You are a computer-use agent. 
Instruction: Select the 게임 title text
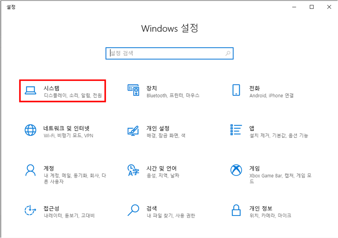tap(254, 168)
